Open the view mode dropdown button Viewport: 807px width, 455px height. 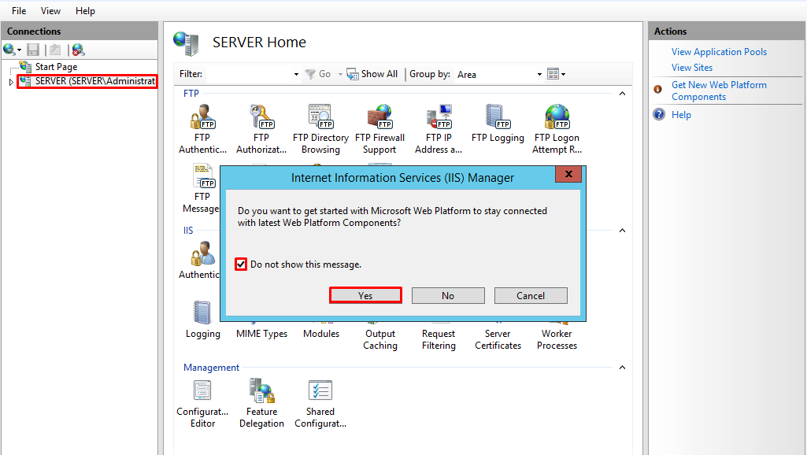[557, 74]
